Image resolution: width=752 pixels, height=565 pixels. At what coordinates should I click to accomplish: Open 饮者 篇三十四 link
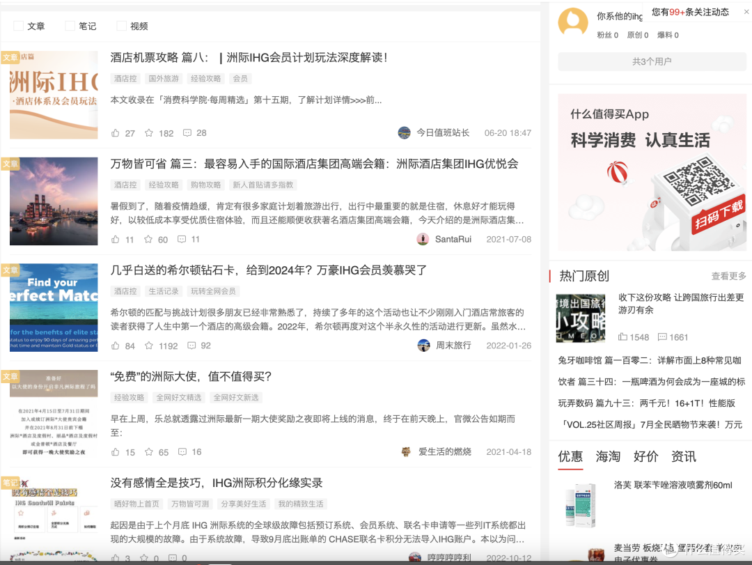coord(652,382)
